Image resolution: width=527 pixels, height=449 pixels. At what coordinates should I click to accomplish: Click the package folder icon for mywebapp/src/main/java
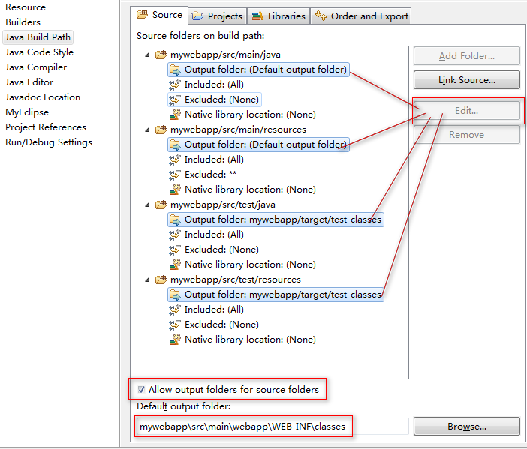(x=161, y=55)
